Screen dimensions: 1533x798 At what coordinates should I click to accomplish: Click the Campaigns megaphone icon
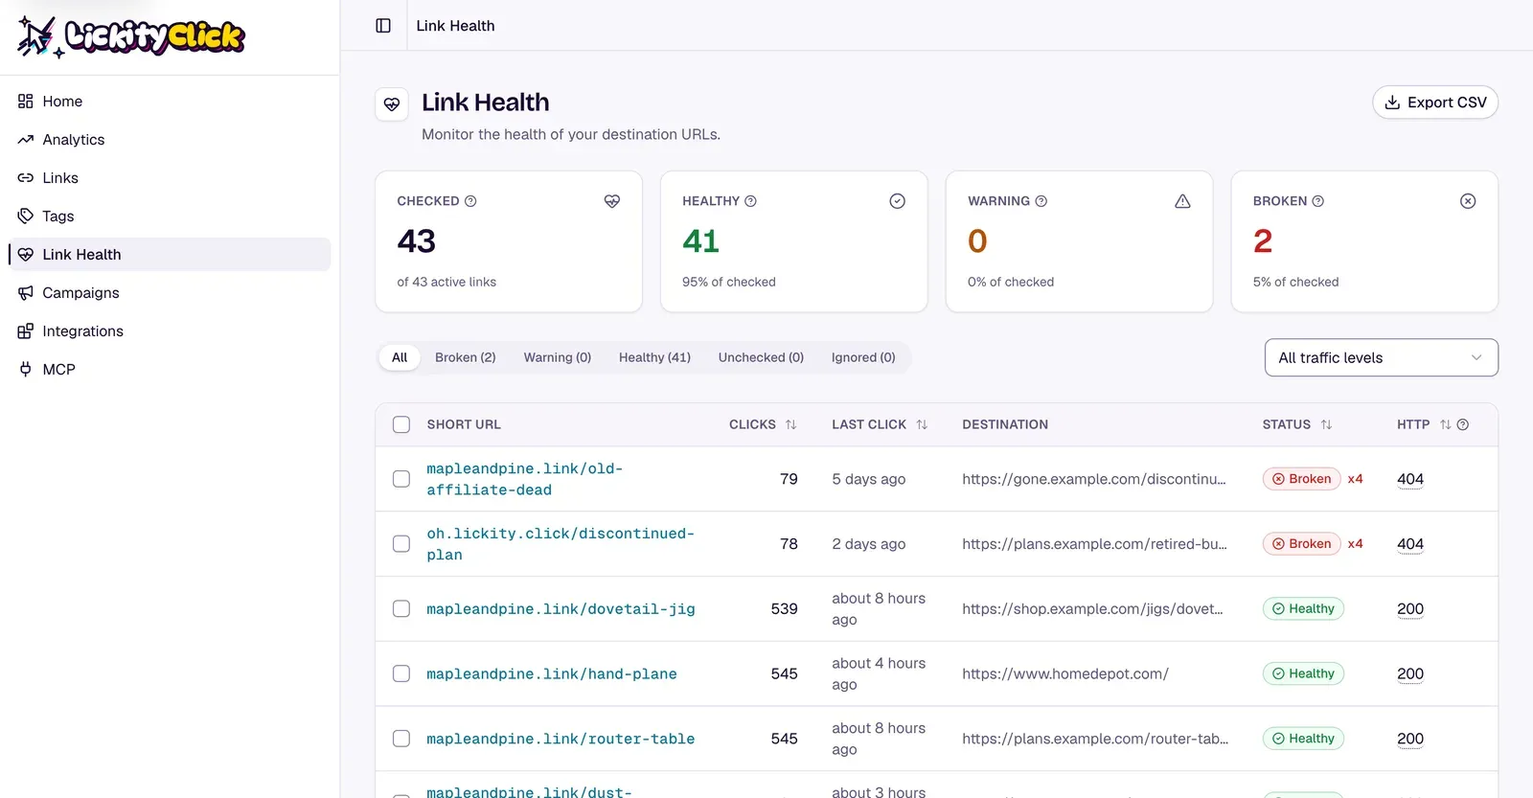click(x=26, y=293)
